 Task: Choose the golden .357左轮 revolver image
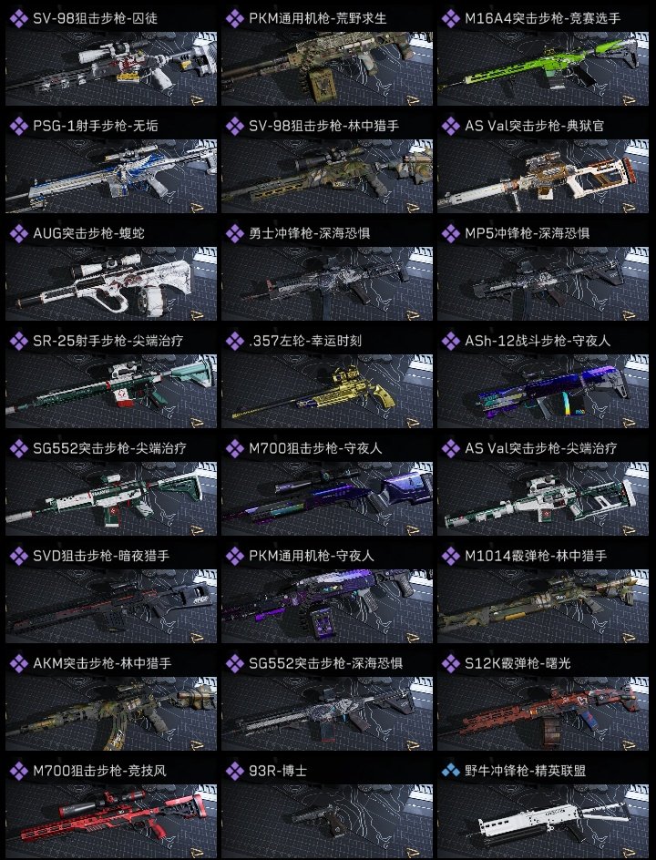[x=327, y=391]
